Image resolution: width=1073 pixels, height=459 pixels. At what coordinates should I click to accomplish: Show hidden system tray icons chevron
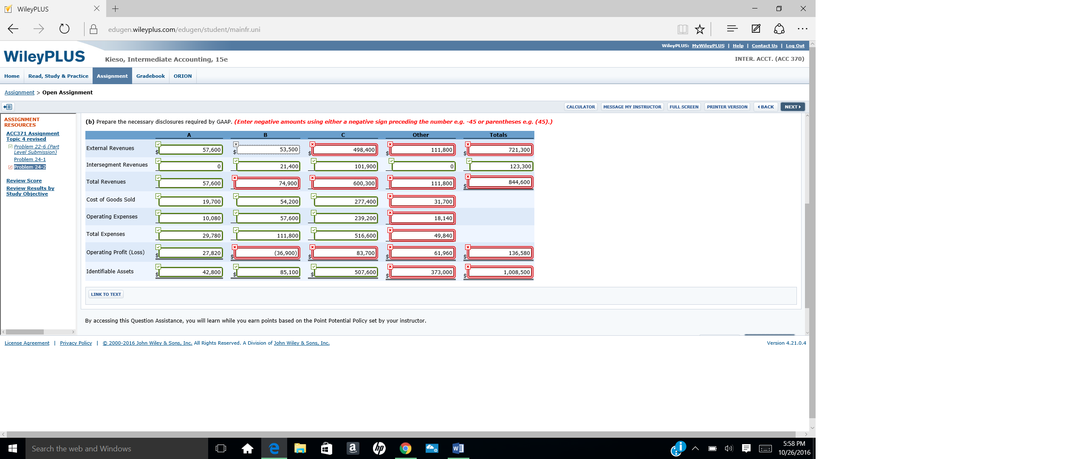tap(695, 448)
